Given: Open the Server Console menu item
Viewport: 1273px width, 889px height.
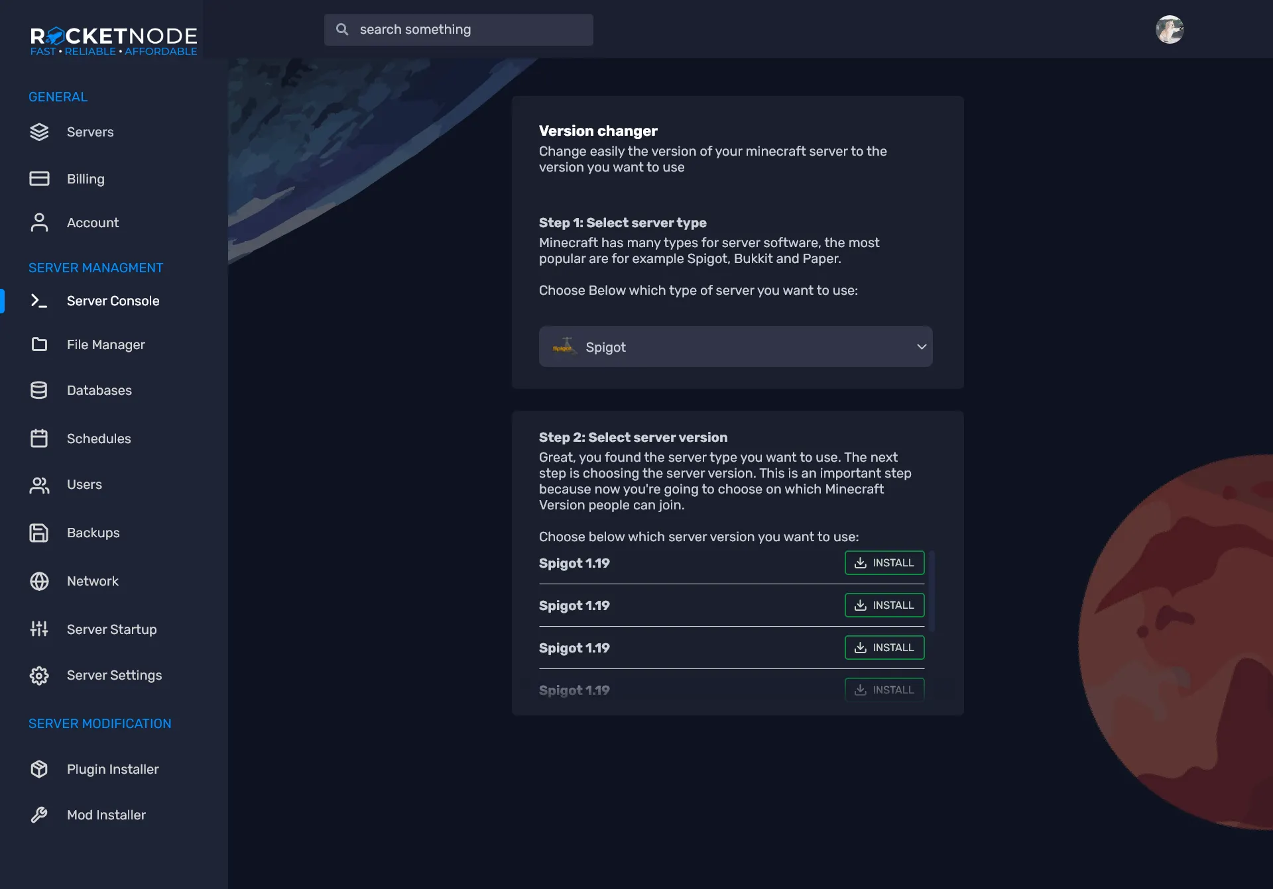Looking at the screenshot, I should [x=113, y=301].
